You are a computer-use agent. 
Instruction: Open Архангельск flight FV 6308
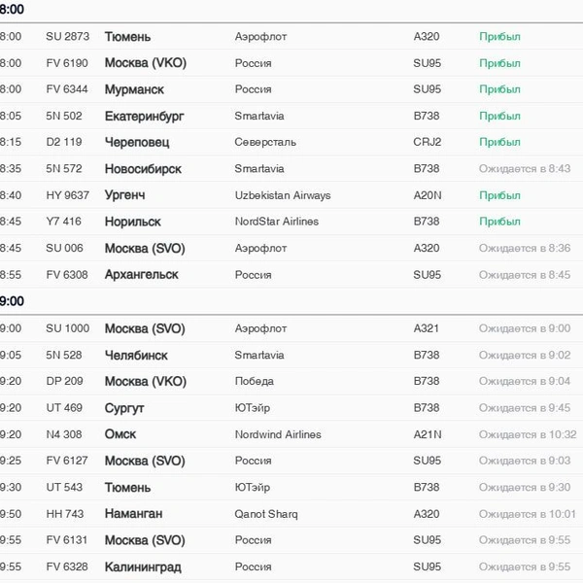291,275
